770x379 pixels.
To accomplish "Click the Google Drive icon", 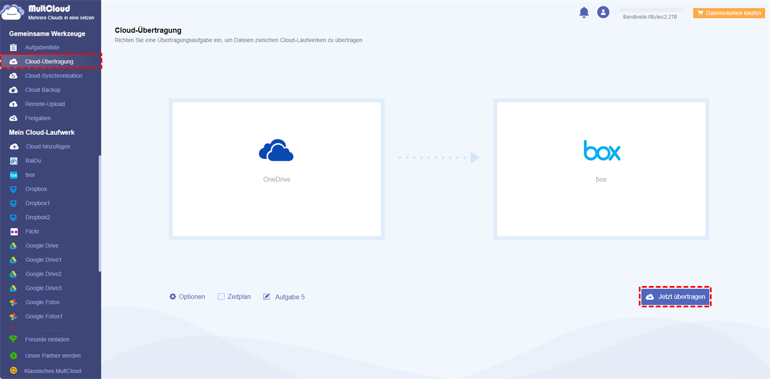I will tap(13, 246).
